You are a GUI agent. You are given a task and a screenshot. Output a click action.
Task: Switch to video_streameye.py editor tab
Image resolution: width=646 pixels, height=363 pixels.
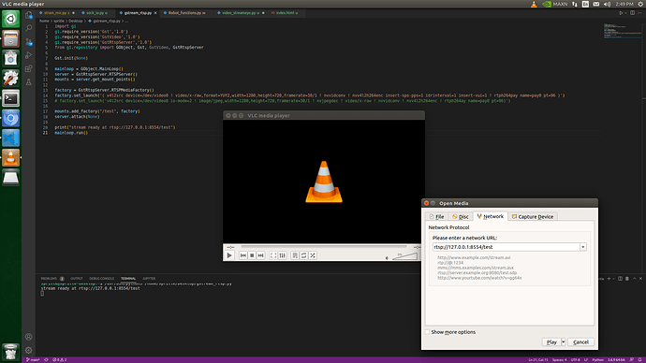pyautogui.click(x=241, y=13)
